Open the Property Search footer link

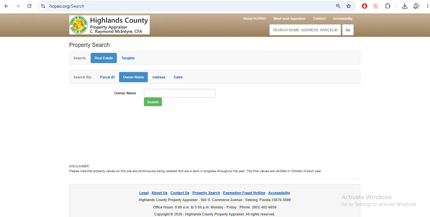[x=206, y=193]
